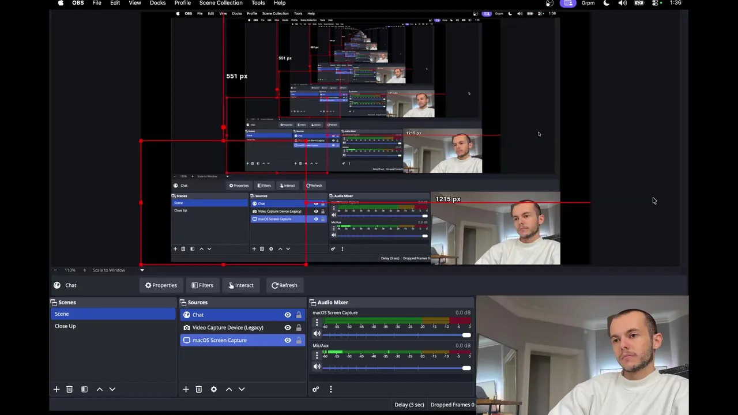Screen dimensions: 738x415
Task: Toggle the lock on macOS Screen Capture source
Action: 299,340
